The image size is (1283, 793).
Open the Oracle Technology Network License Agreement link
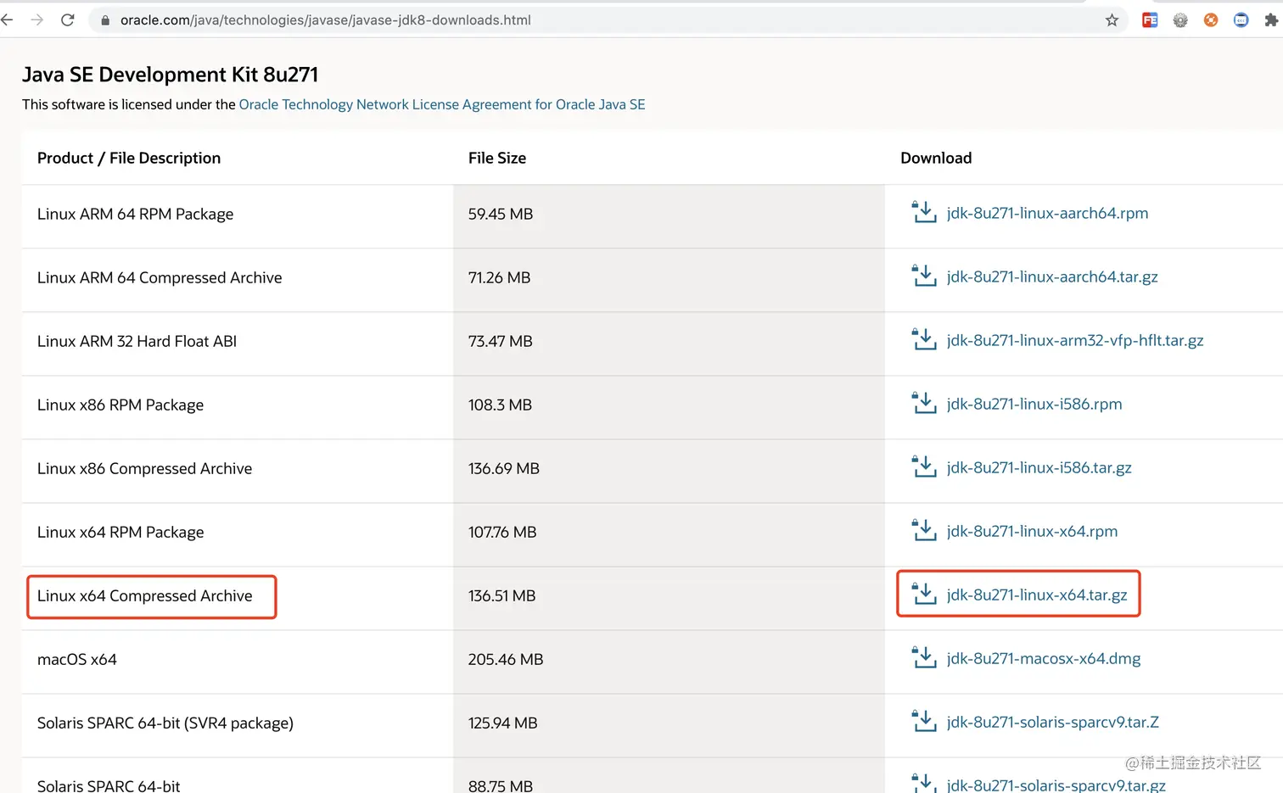[441, 104]
